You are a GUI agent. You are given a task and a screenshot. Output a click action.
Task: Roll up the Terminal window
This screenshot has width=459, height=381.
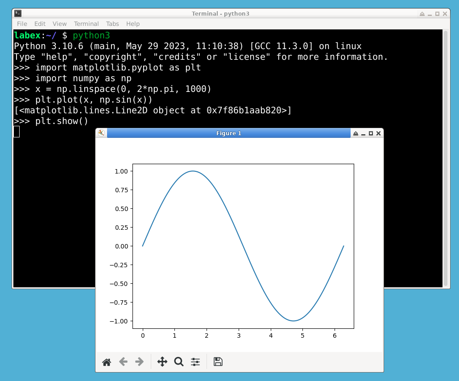(x=422, y=14)
